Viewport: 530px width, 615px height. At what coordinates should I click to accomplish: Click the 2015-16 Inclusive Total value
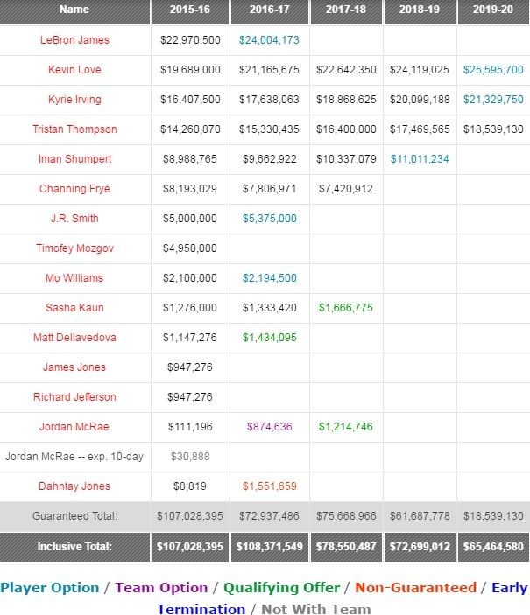pyautogui.click(x=190, y=547)
